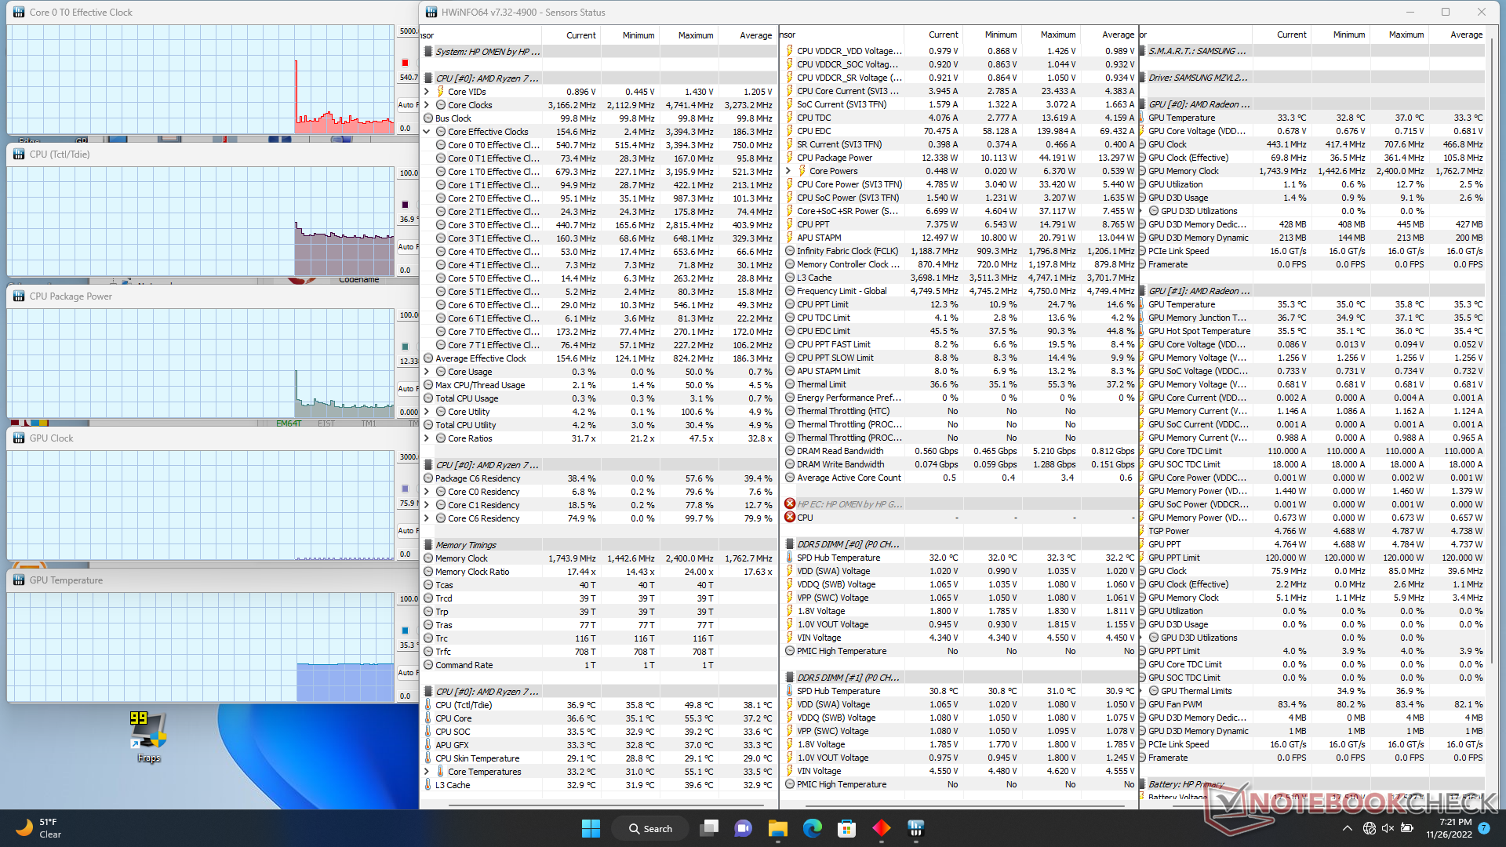
Task: Launch Microsoft Edge from the taskbar
Action: pos(812,828)
